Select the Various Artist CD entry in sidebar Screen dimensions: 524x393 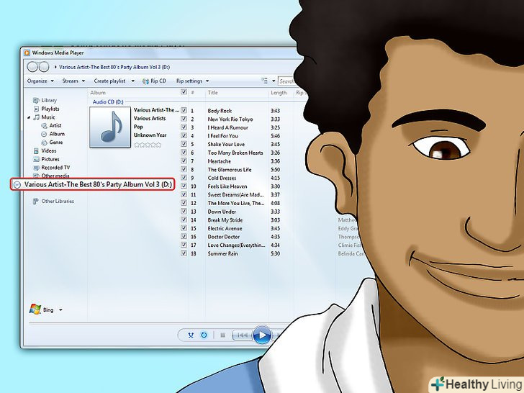(x=93, y=184)
